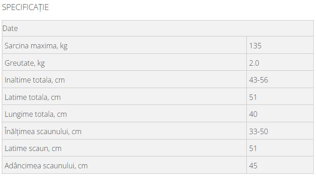Select the 43-56 total height value

point(259,80)
